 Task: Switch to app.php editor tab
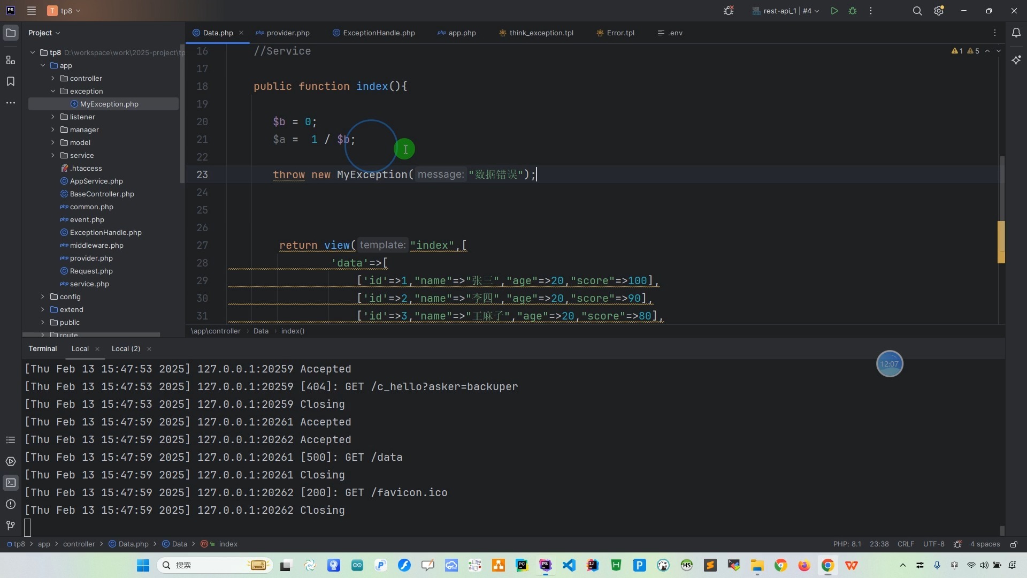coord(457,33)
